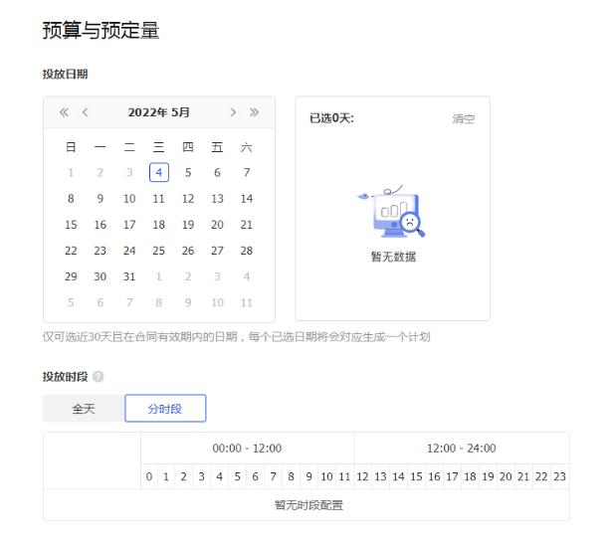The height and width of the screenshot is (545, 613).
Task: Switch delivery period to 全天
Action: pos(84,409)
